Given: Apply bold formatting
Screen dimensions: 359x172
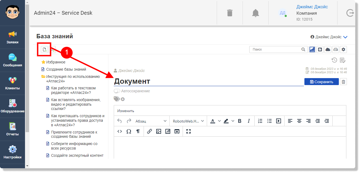Looking at the screenshot, I should click(240, 121).
